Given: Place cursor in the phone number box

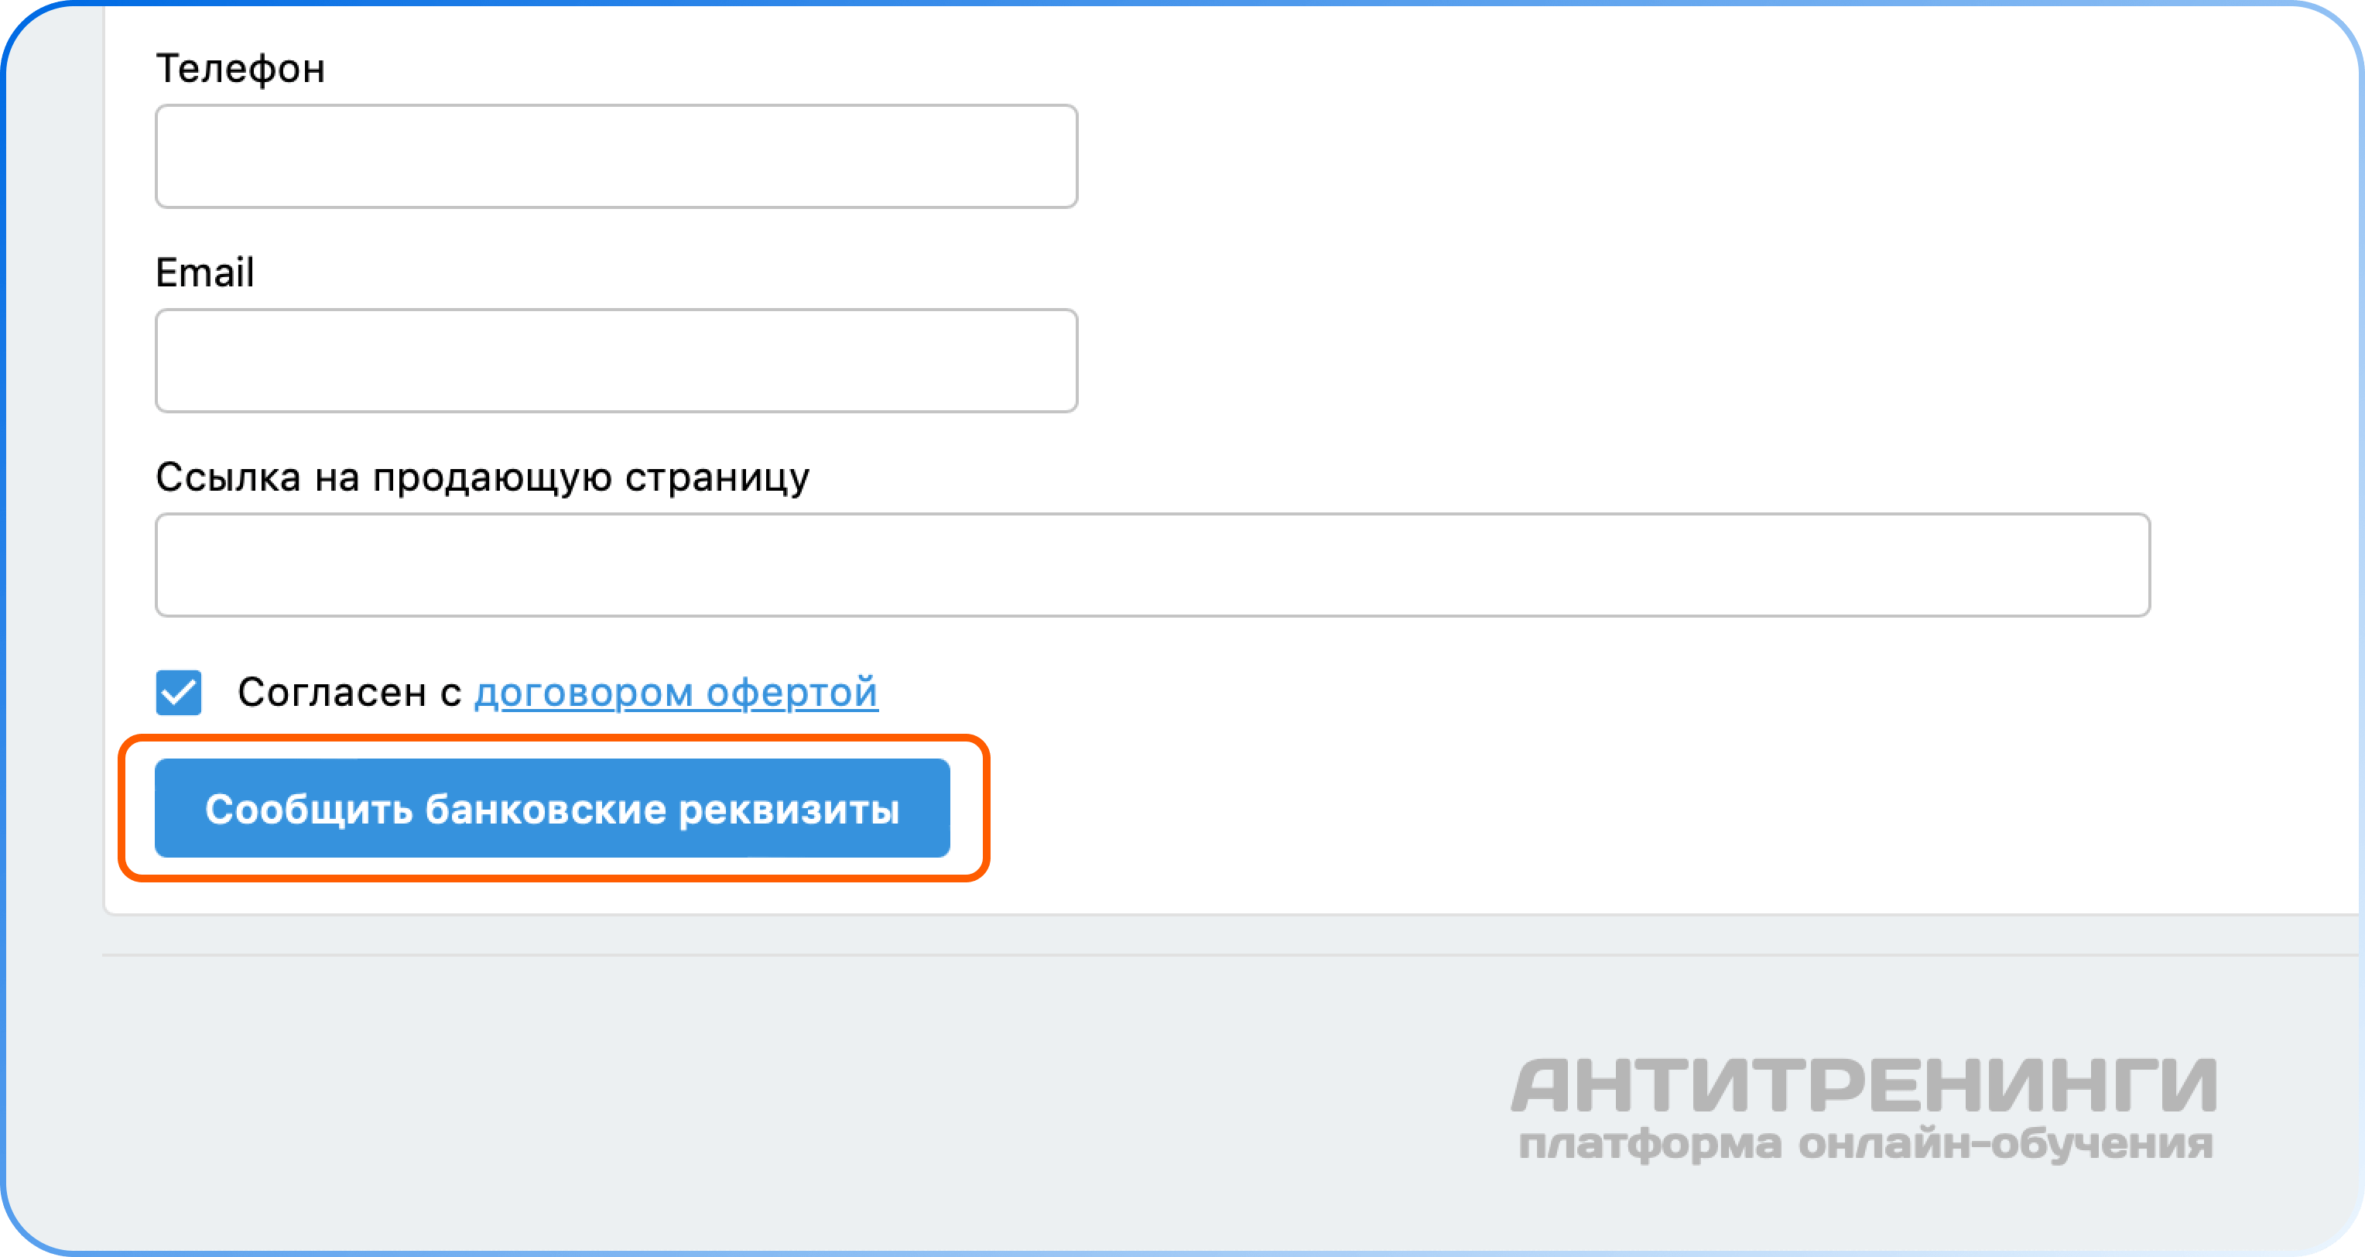Looking at the screenshot, I should 616,156.
